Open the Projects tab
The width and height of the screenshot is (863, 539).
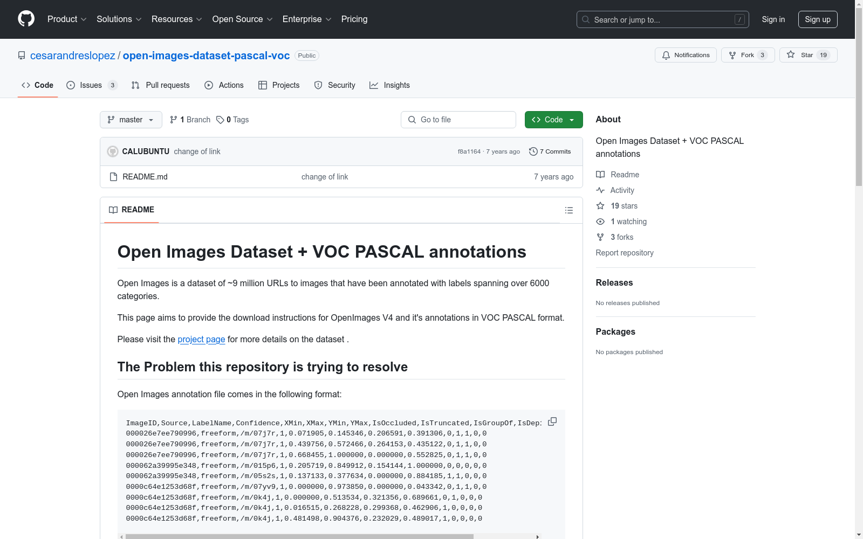279,85
